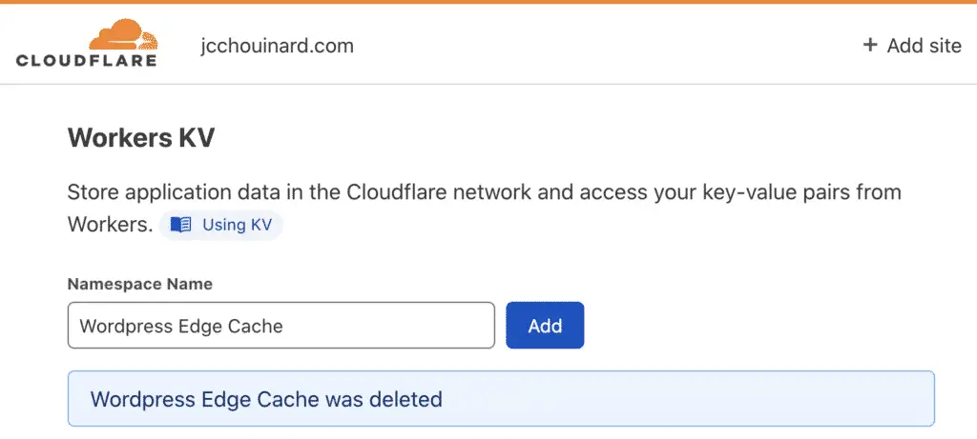Click the orange Cloudflare cloud logo

click(123, 35)
